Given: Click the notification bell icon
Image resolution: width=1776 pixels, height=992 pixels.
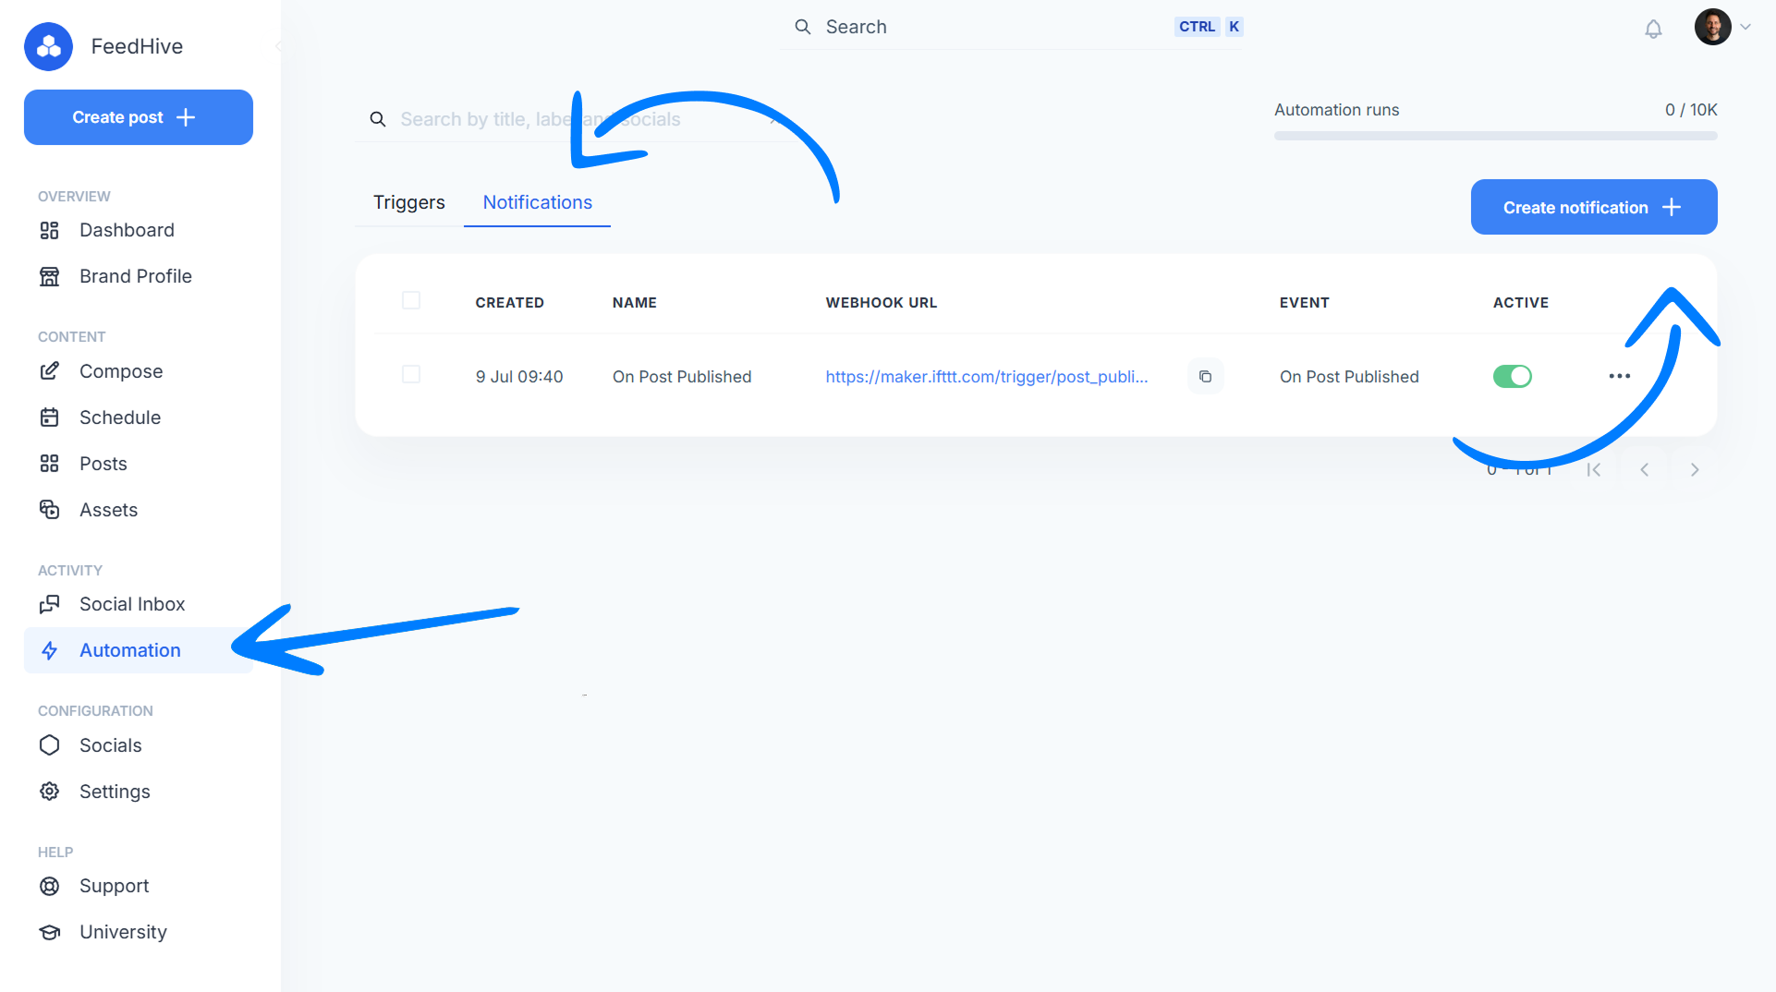Looking at the screenshot, I should click(1653, 29).
